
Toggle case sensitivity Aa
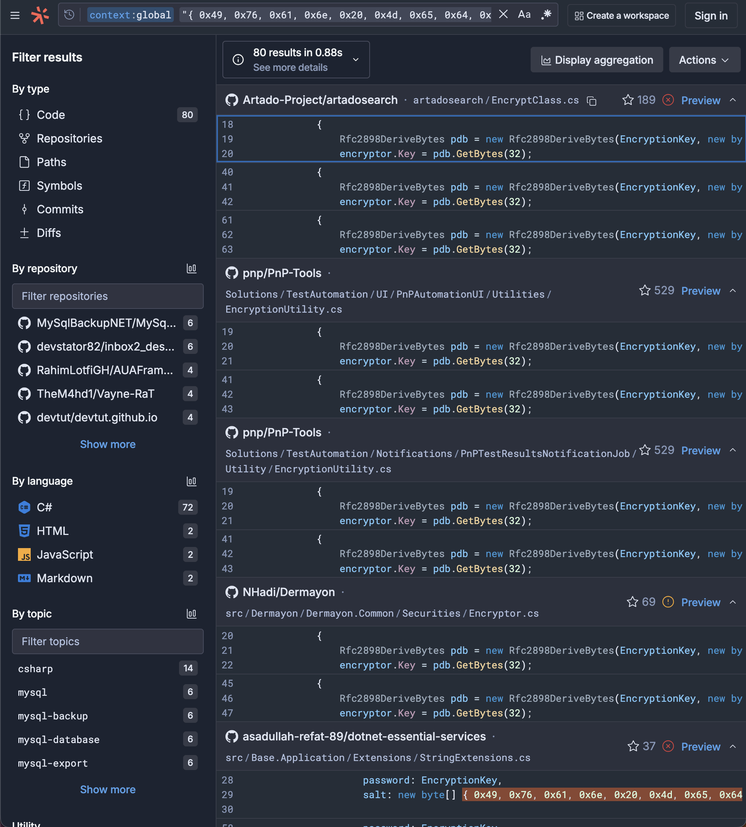click(524, 15)
